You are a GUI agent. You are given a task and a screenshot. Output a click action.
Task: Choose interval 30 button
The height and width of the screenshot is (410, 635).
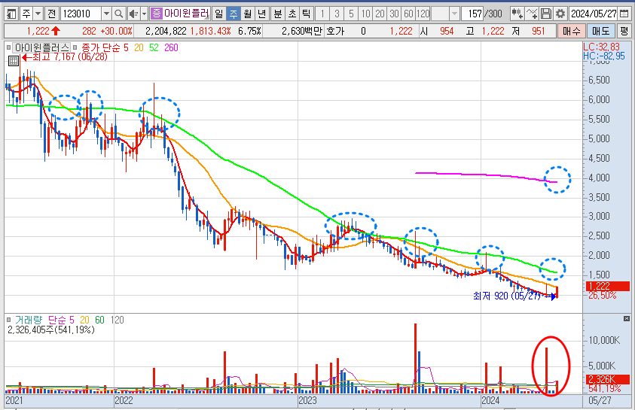[x=394, y=14]
